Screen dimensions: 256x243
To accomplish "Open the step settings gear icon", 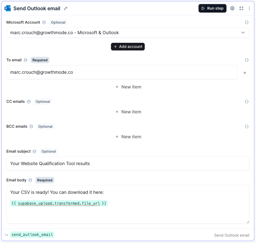I will (232, 8).
